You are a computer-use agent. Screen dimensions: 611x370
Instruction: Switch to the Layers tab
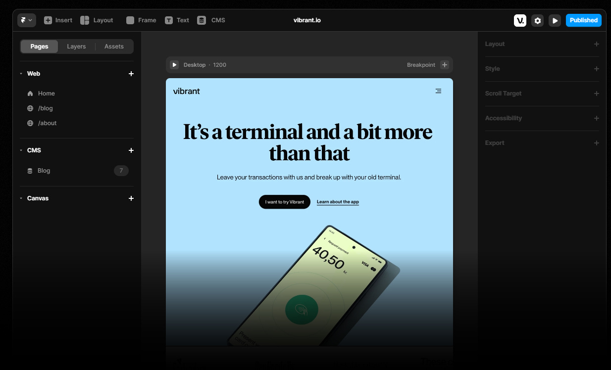76,46
